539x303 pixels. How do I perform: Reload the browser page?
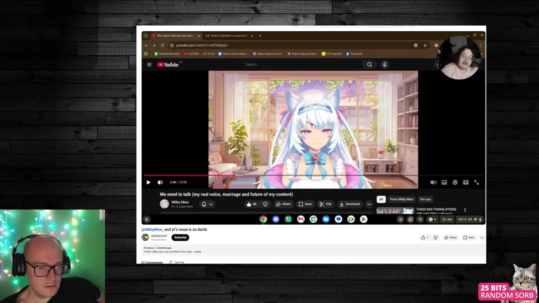click(162, 45)
